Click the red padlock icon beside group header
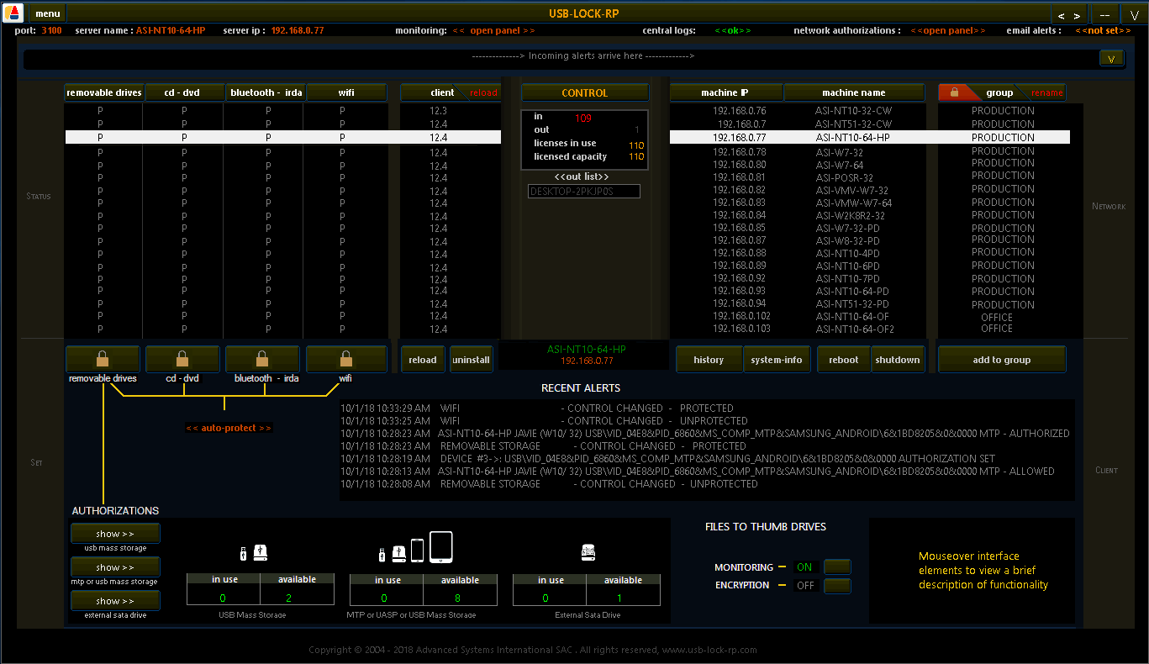The width and height of the screenshot is (1149, 664). pyautogui.click(x=954, y=92)
